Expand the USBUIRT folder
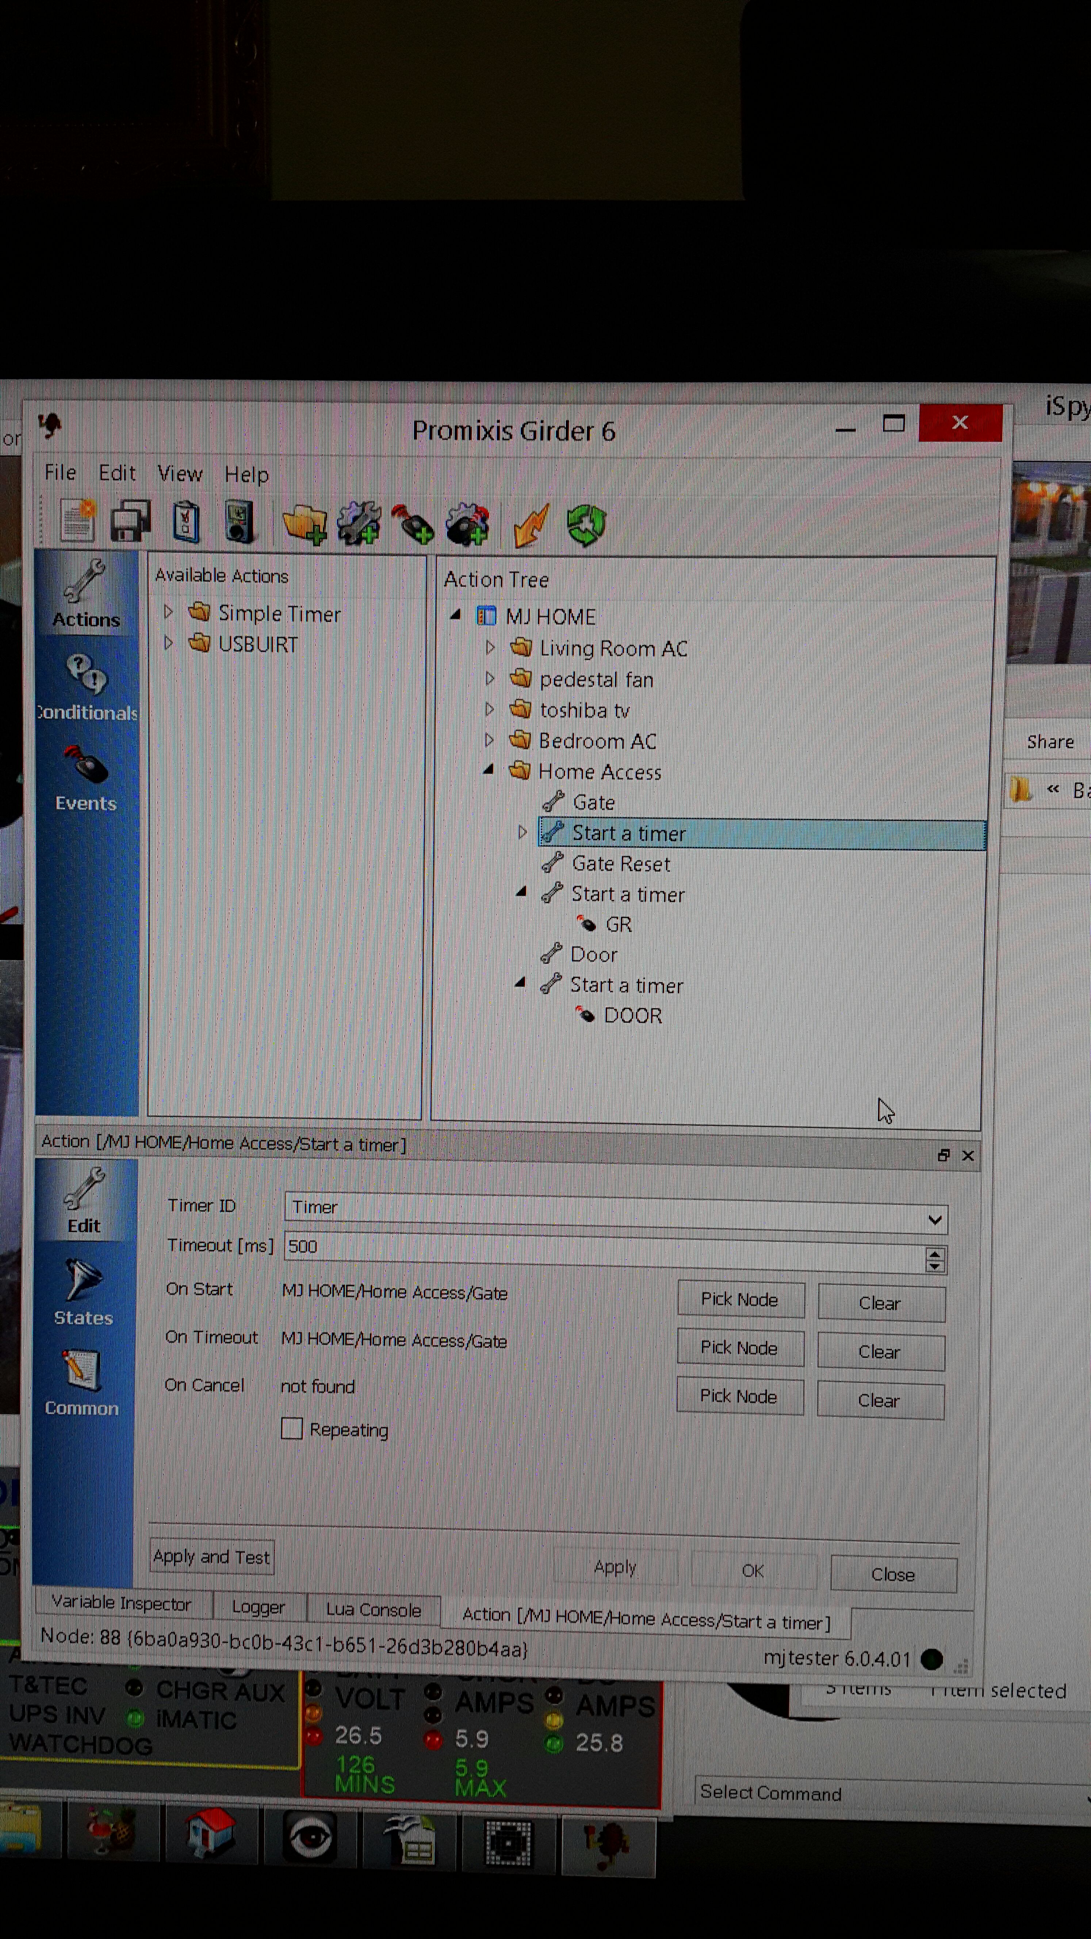 click(x=169, y=643)
